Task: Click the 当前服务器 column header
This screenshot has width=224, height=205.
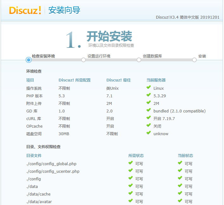Action: [x=156, y=80]
